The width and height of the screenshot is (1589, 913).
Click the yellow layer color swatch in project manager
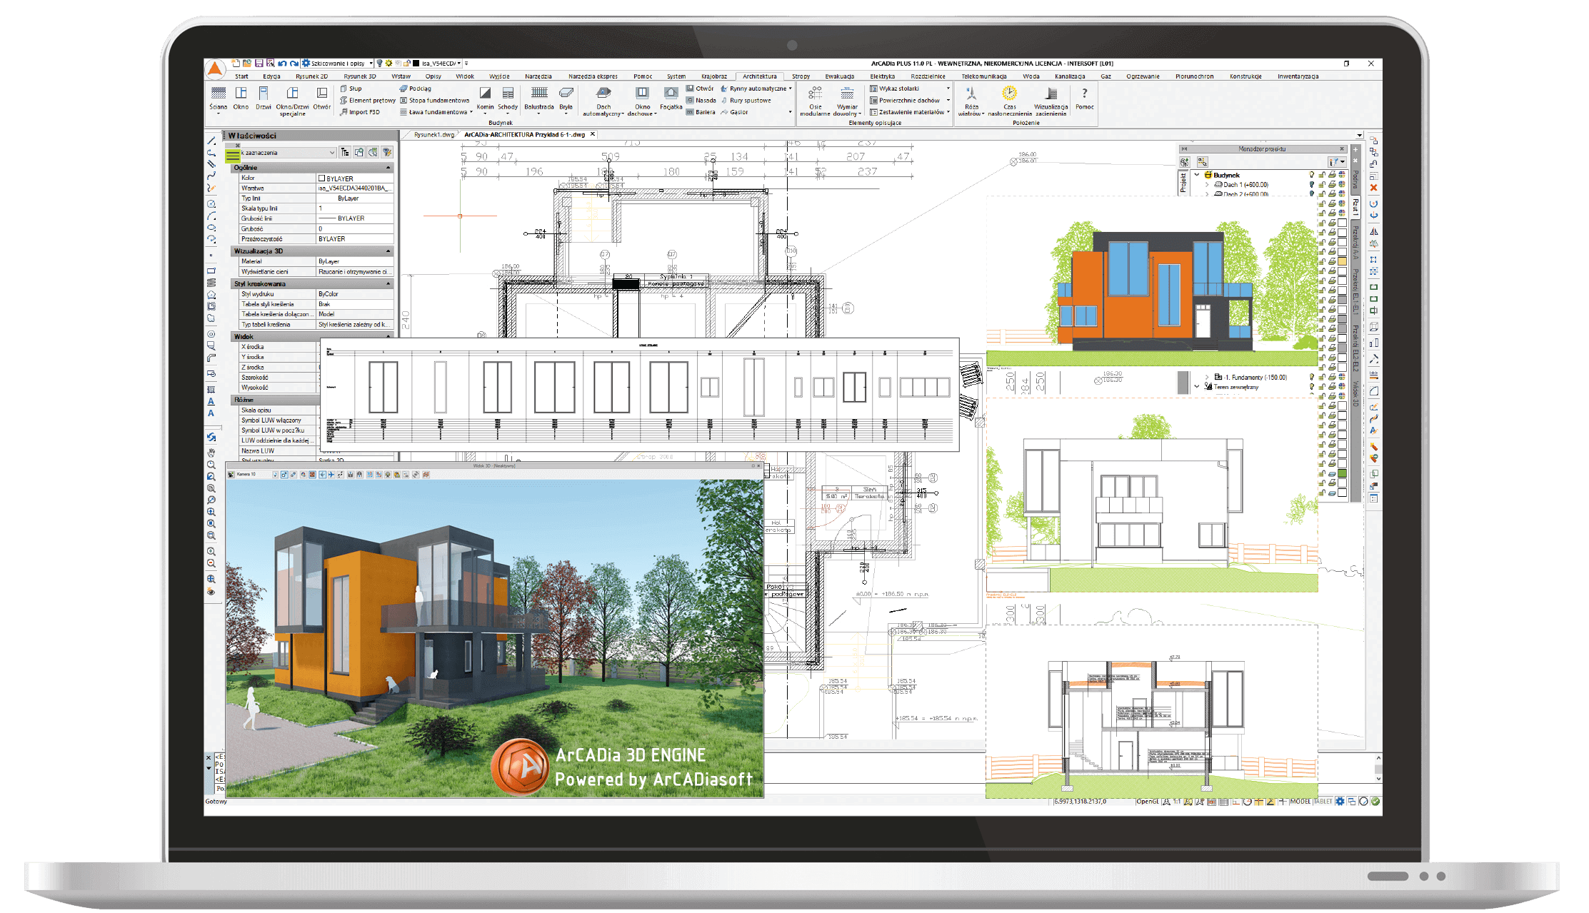(x=1342, y=262)
